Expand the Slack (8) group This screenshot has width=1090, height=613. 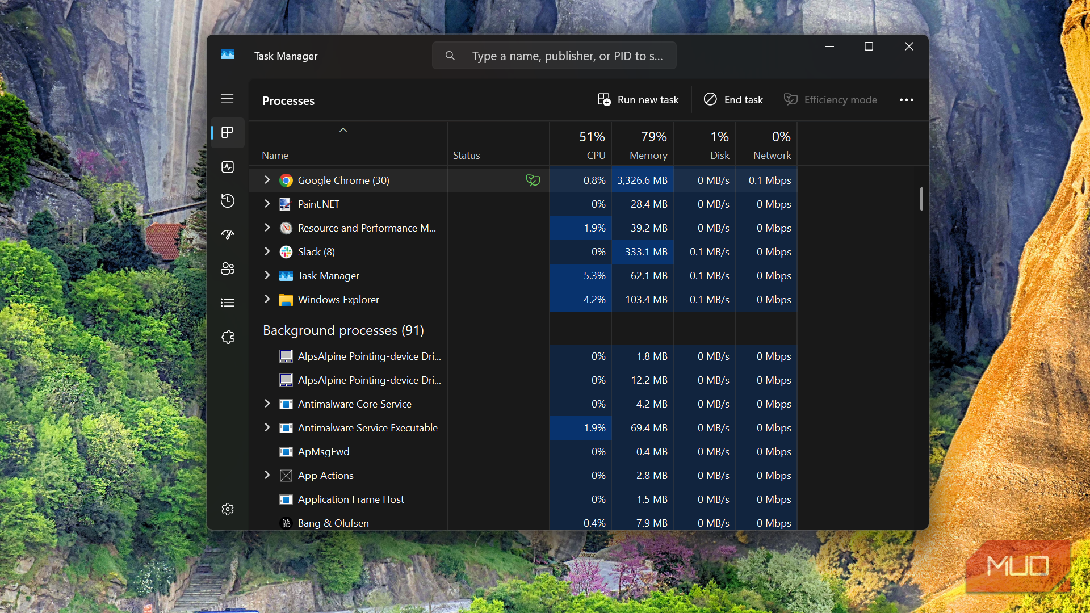click(x=267, y=251)
